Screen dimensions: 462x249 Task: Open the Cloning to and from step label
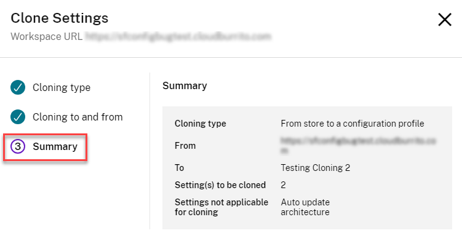click(78, 117)
